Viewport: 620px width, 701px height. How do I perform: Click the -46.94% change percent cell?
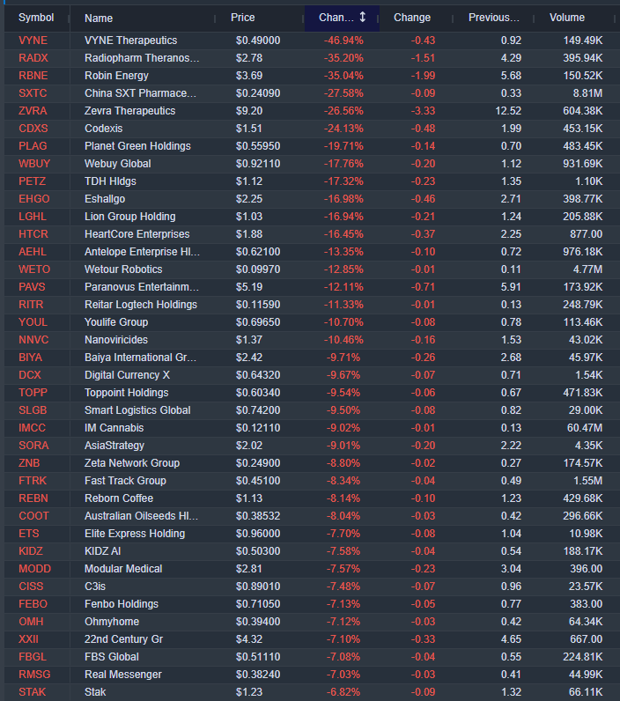(x=343, y=41)
